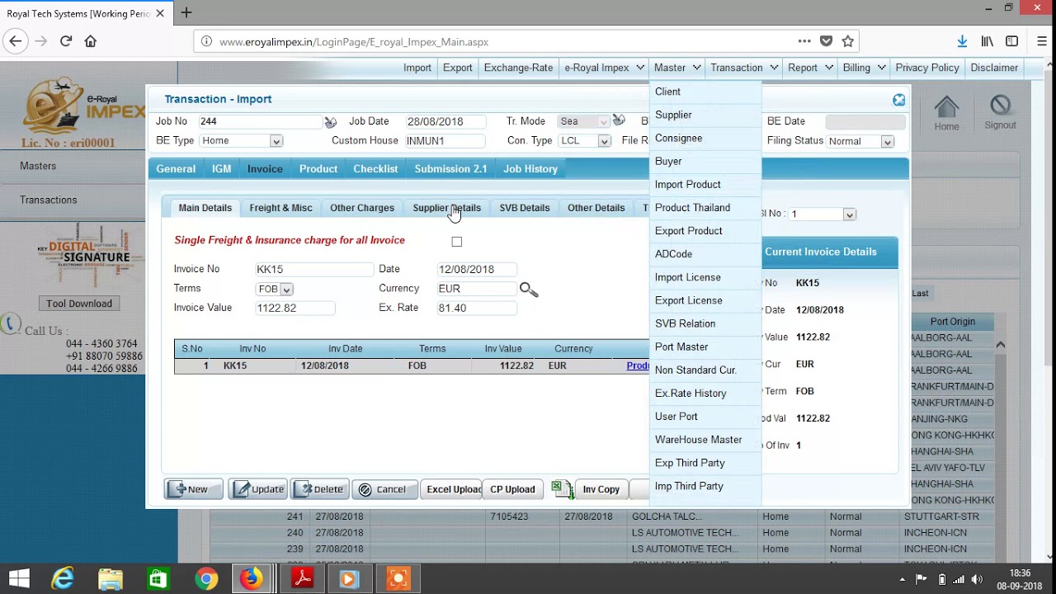Open a new browser tab
1056x594 pixels.
click(186, 12)
